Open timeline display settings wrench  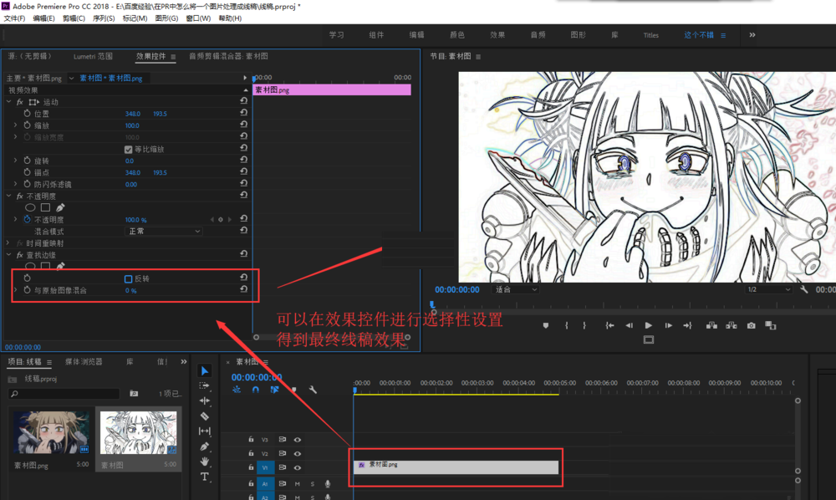(x=313, y=389)
